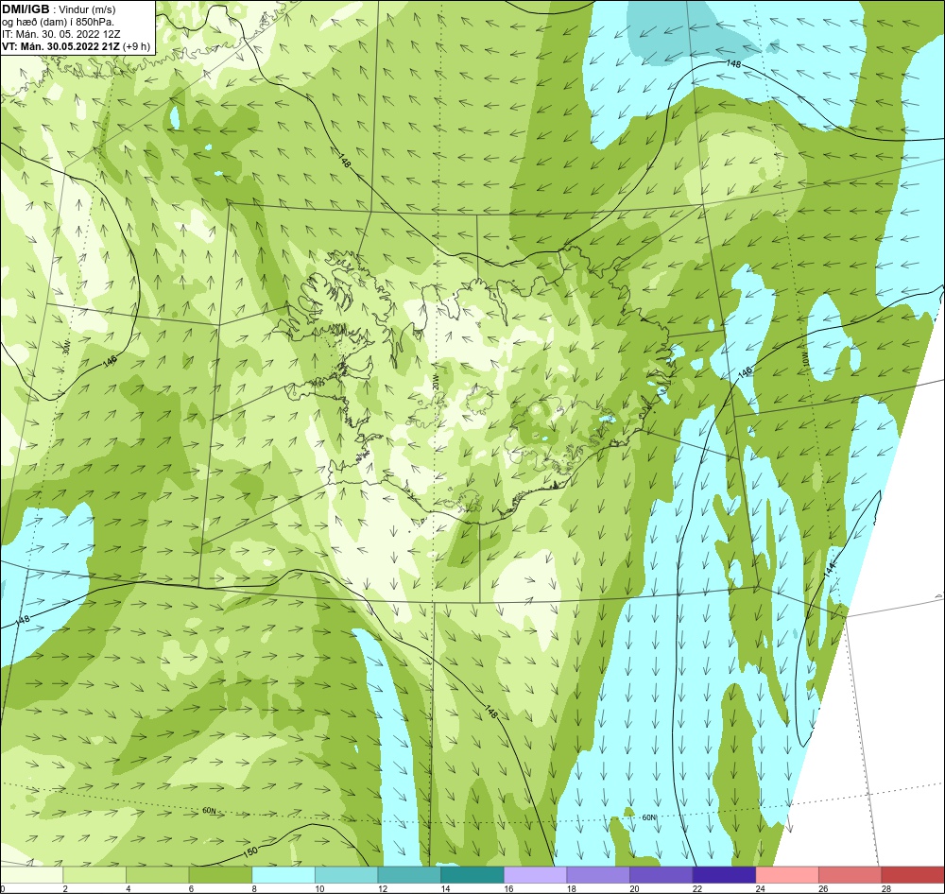This screenshot has width=945, height=894.
Task: Select the '146' contour label west of Iceland
Action: (x=109, y=361)
